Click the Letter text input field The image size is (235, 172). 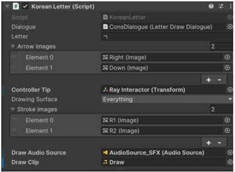tap(167, 36)
